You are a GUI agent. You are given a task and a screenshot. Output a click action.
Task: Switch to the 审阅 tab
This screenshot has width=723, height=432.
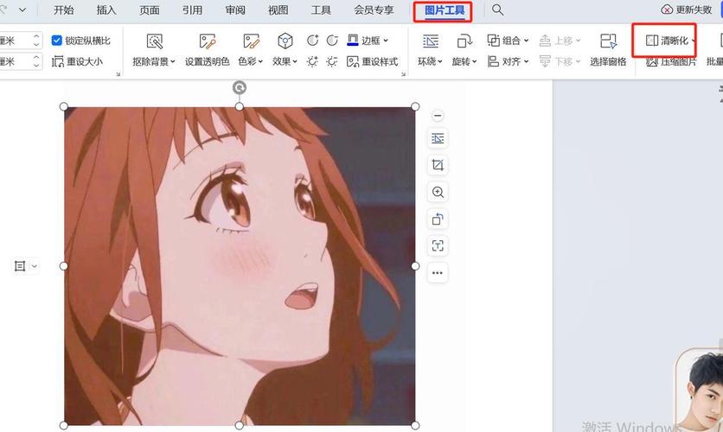point(235,10)
